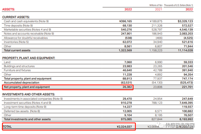Select the value 26,382
The width and height of the screenshot is (201, 134).
click(x=127, y=87)
